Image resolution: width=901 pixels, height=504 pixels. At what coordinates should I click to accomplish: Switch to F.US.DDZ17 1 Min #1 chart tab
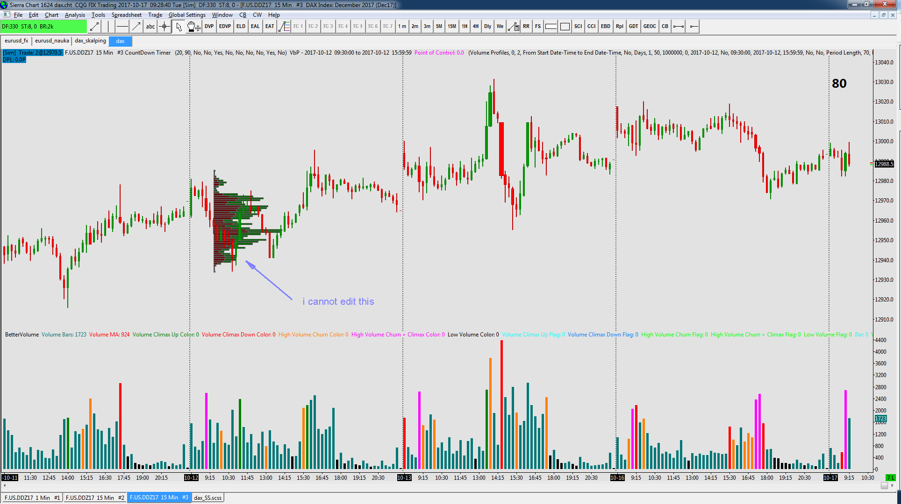(x=32, y=497)
